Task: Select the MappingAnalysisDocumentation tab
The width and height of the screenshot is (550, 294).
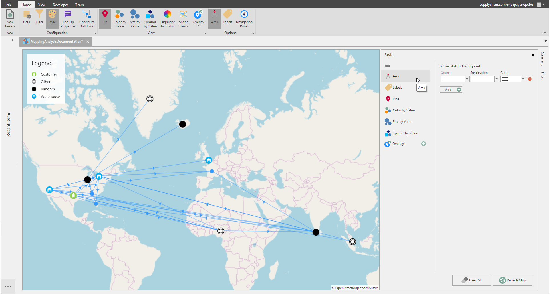Action: coord(56,42)
